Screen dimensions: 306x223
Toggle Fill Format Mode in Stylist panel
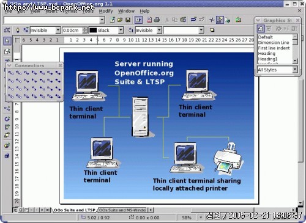coord(278,29)
